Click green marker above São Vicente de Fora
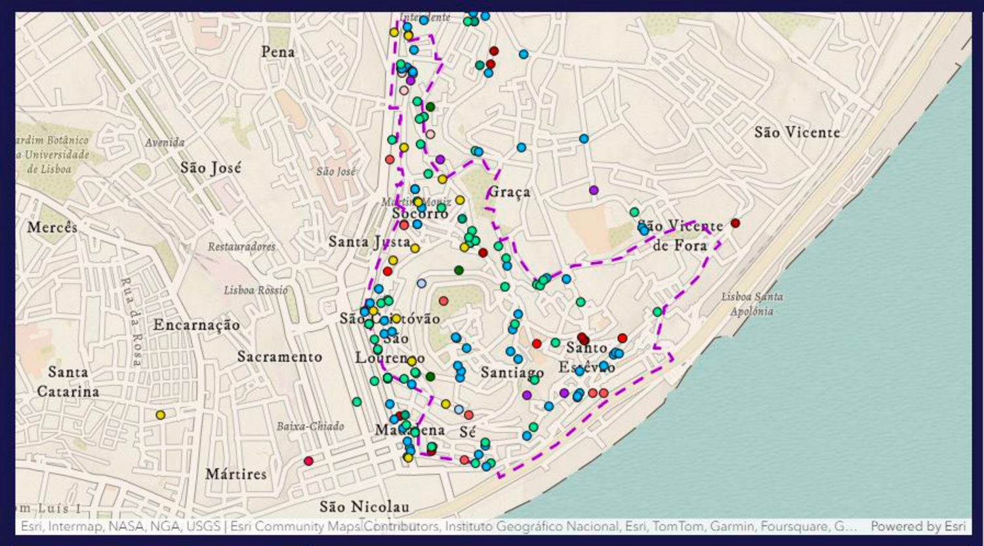This screenshot has width=984, height=546. 634,212
